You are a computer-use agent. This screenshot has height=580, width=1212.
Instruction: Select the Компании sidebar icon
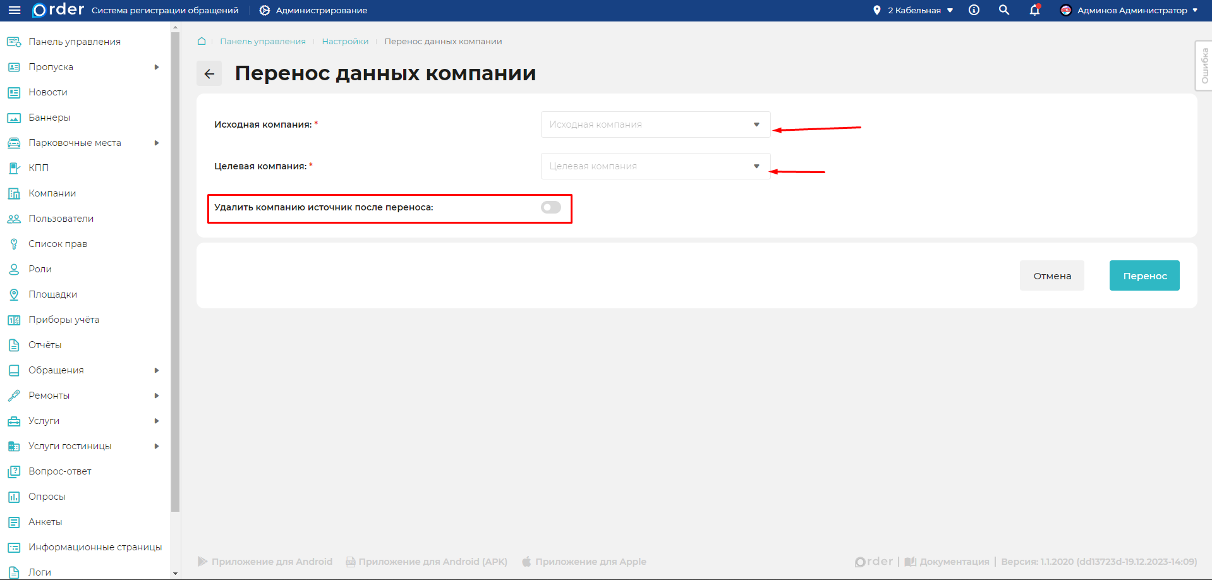coord(13,193)
